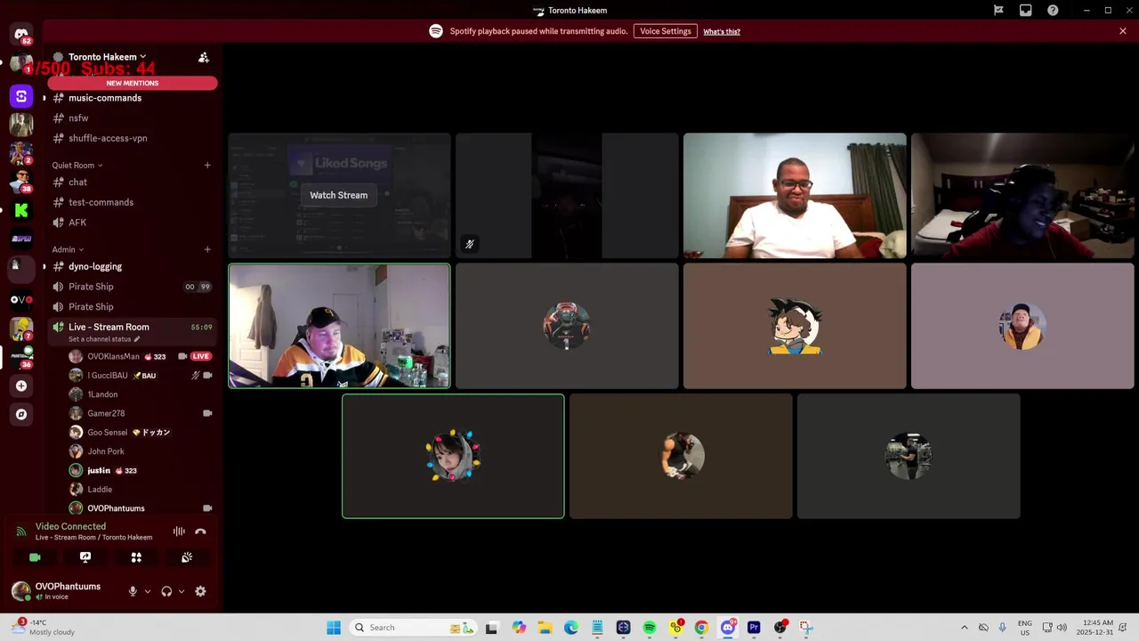Open Discord help question mark icon
This screenshot has height=641, width=1139.
1053,11
